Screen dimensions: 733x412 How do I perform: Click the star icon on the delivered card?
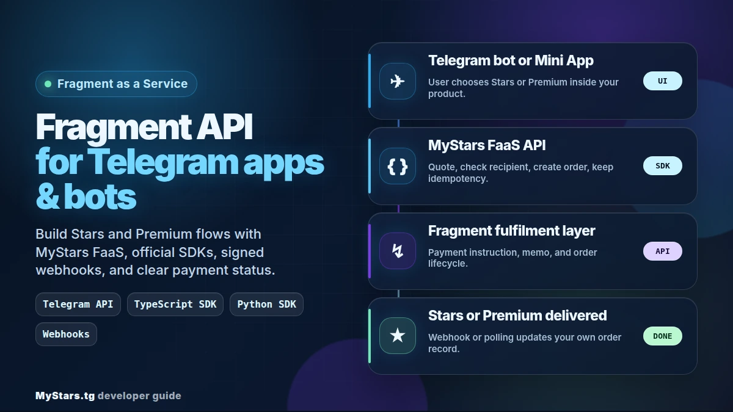(398, 336)
